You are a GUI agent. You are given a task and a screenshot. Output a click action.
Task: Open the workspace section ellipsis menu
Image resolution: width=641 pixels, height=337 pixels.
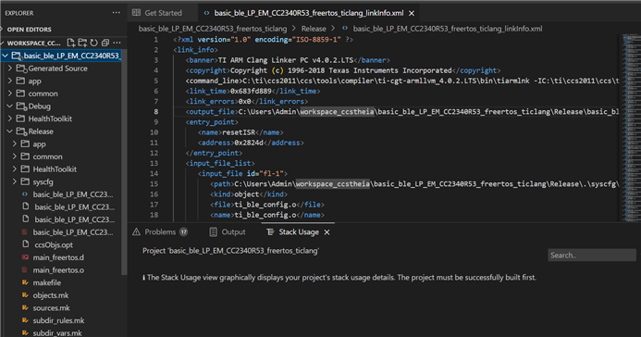(117, 43)
